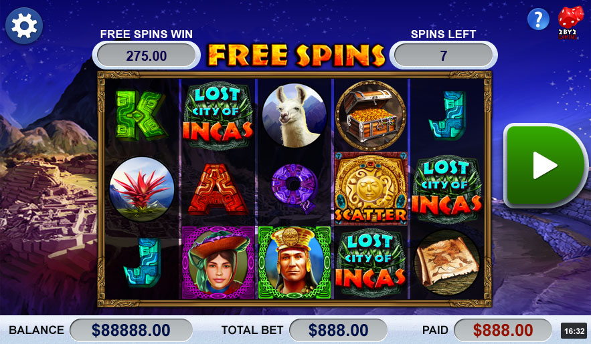Select the old map scroll symbol
The height and width of the screenshot is (344, 591).
[x=446, y=263]
